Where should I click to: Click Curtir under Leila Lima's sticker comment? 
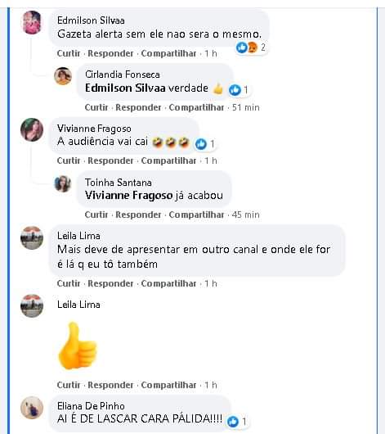[69, 385]
